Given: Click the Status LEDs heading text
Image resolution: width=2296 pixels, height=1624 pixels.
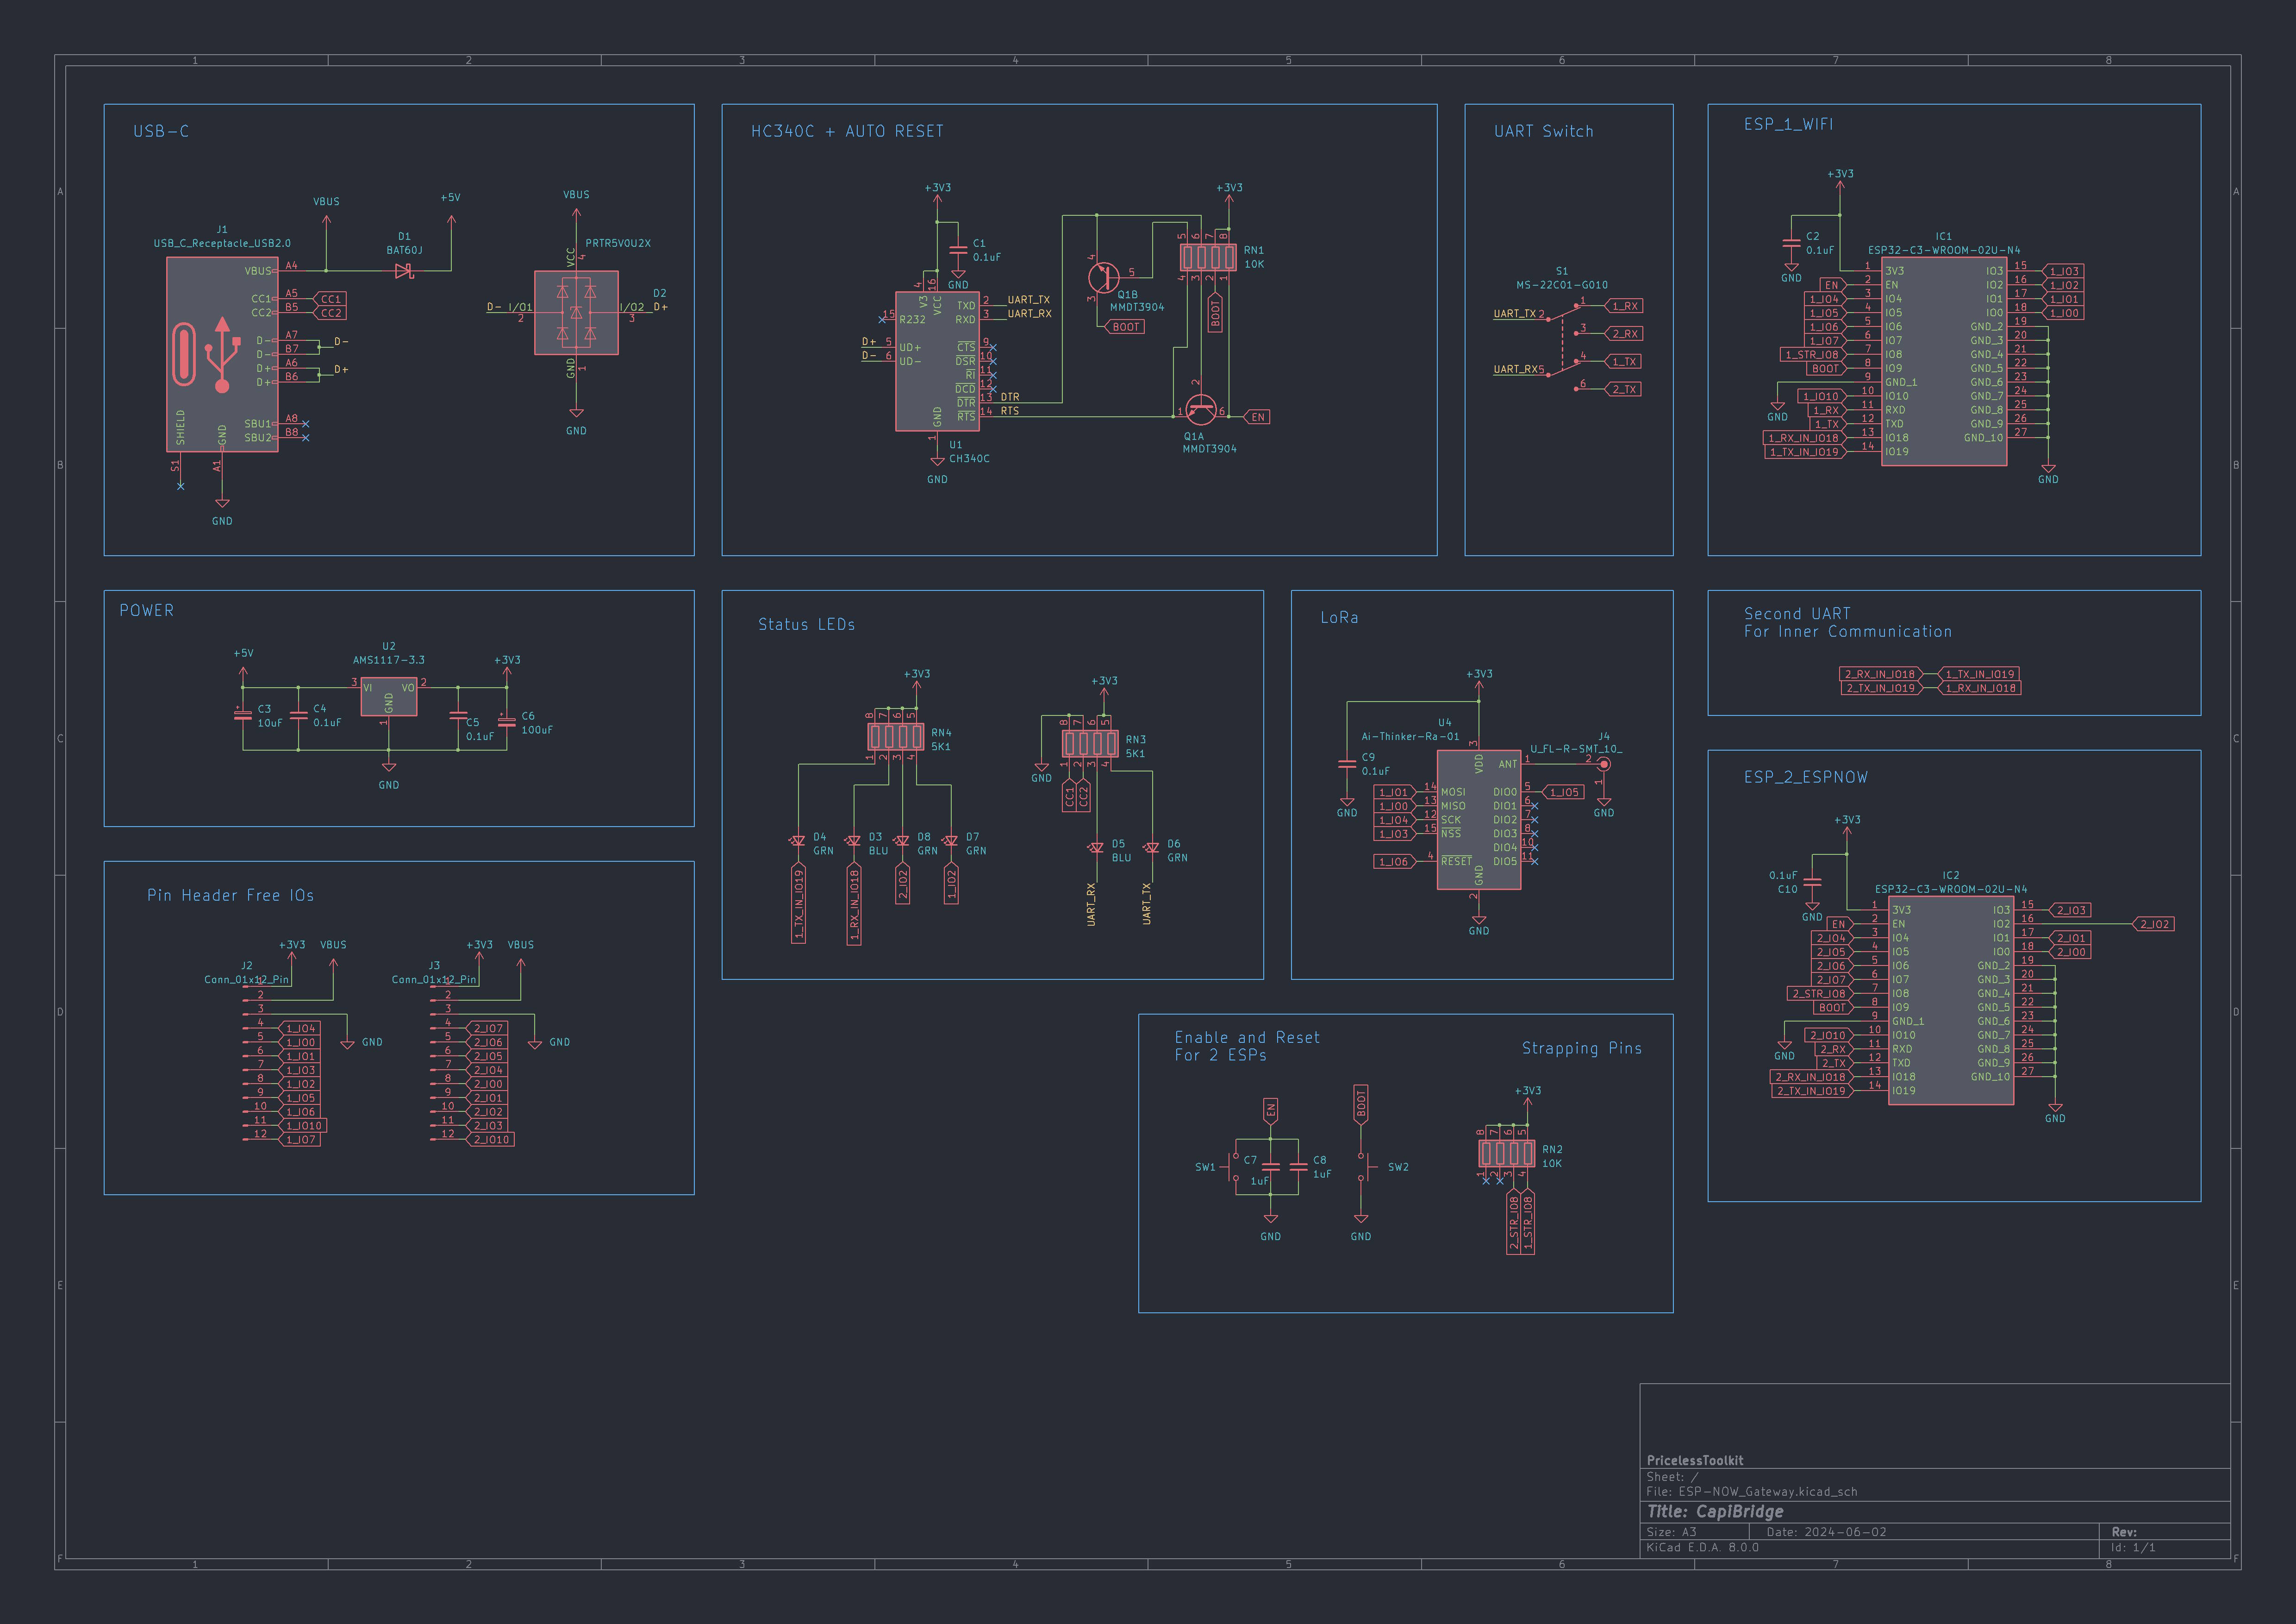Looking at the screenshot, I should [806, 624].
